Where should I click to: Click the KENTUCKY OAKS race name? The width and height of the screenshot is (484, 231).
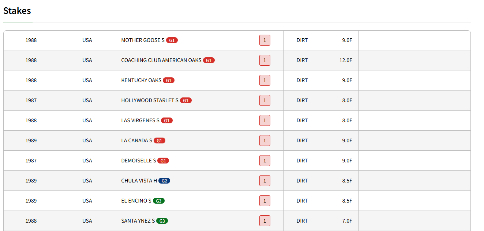[x=141, y=80]
